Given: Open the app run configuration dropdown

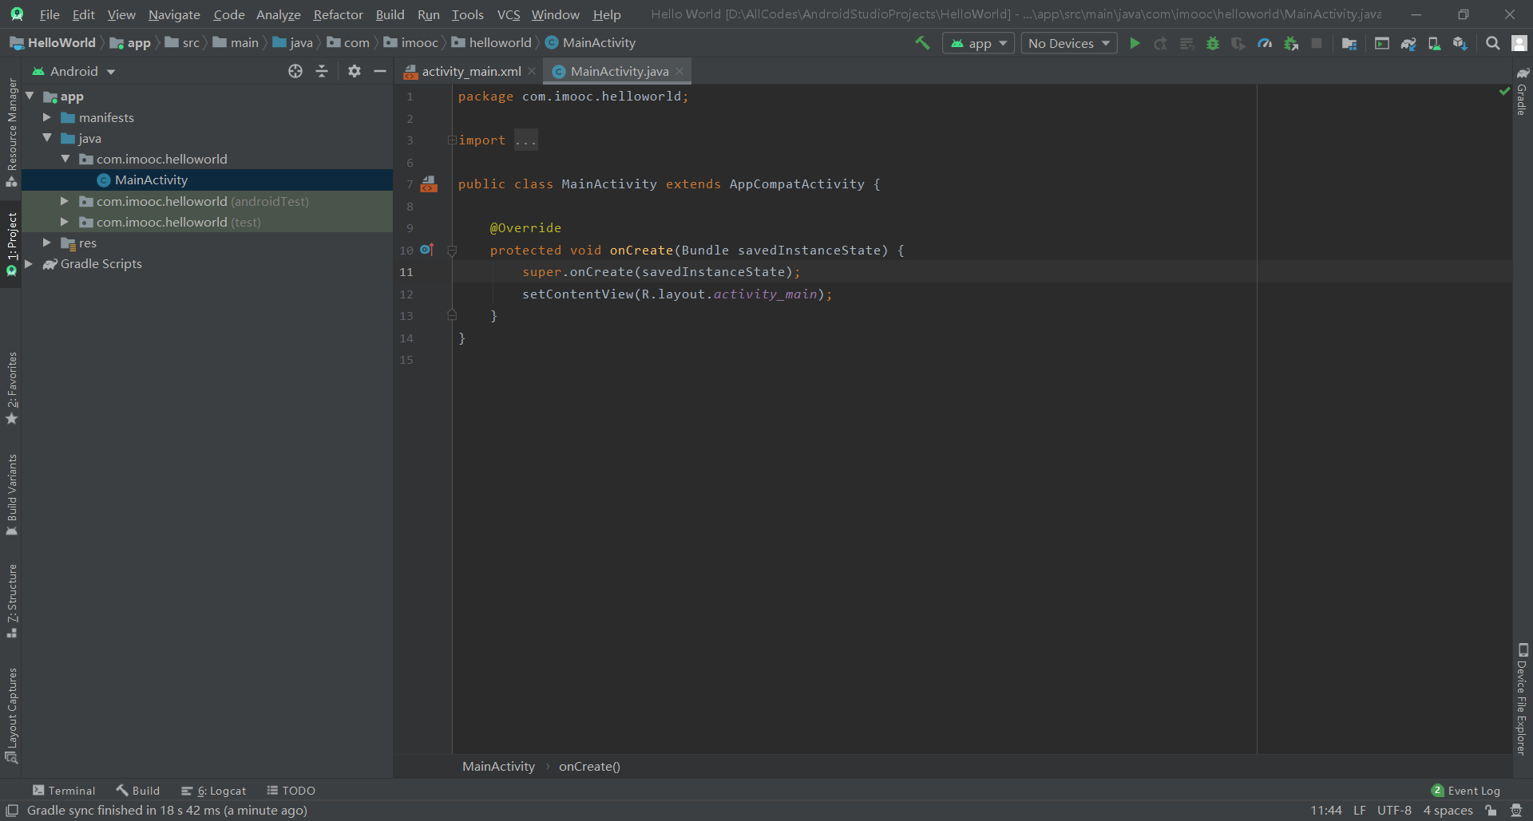Looking at the screenshot, I should pos(978,43).
